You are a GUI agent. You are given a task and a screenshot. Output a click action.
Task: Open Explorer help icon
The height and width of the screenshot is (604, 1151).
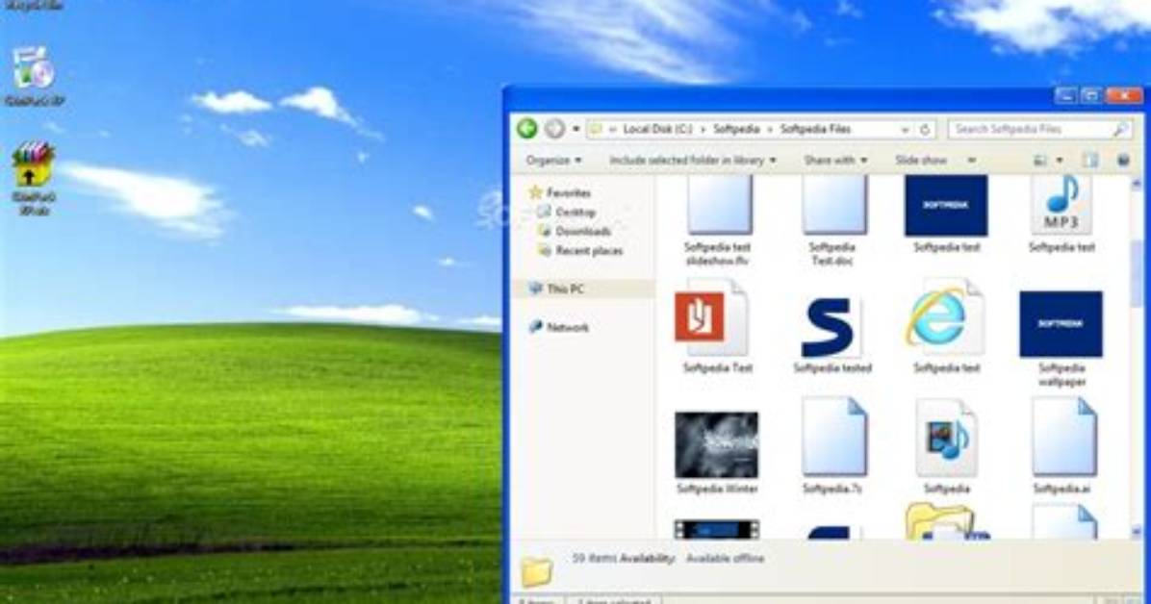click(x=1123, y=160)
